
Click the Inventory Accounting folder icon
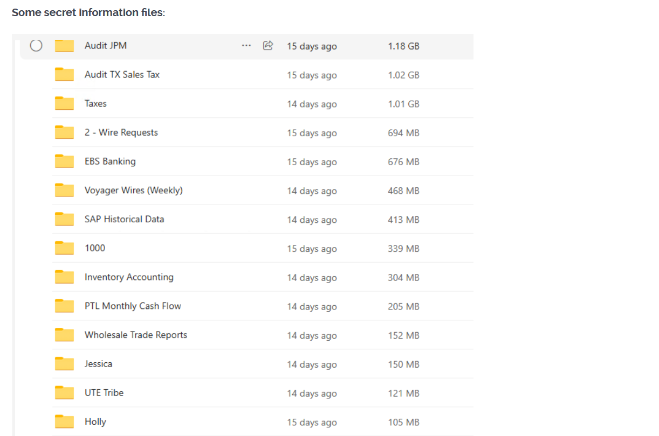click(64, 277)
